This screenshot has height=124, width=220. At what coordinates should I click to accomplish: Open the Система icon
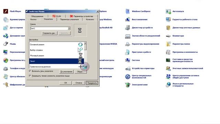(128, 60)
